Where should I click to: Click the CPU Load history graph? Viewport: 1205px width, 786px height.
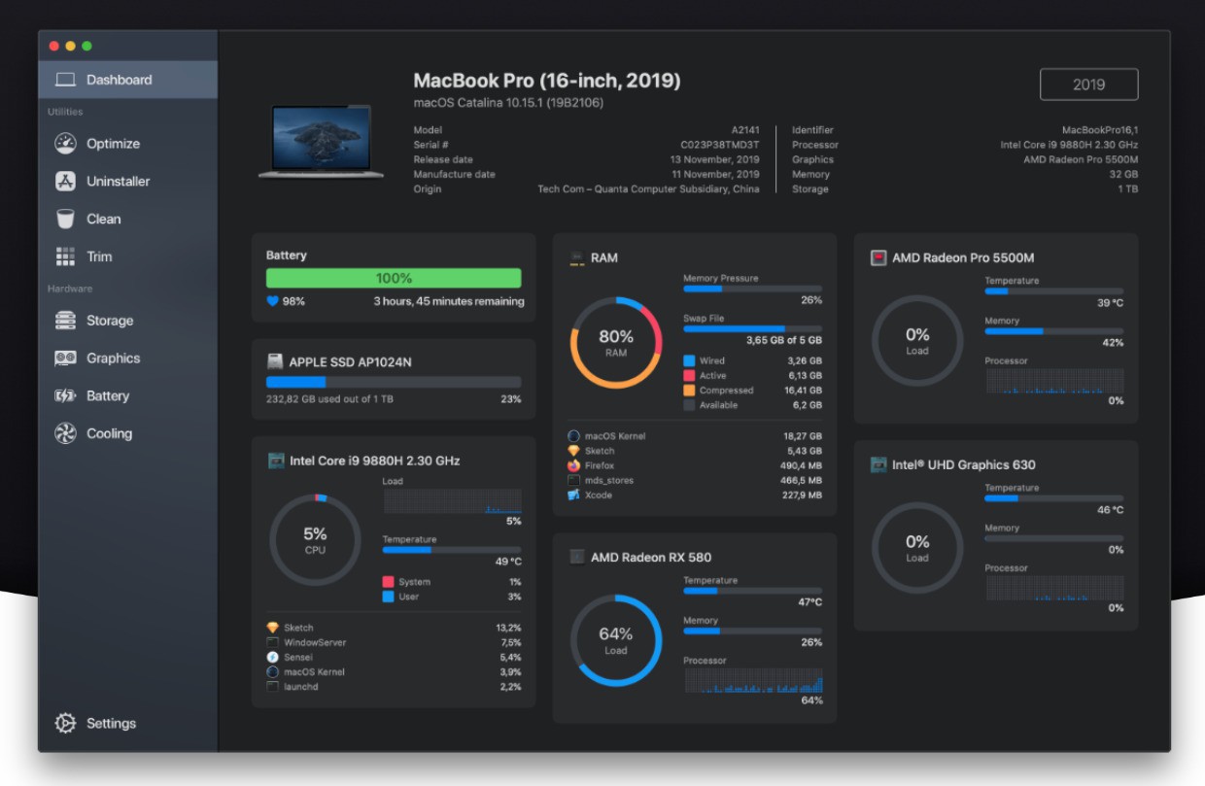pyautogui.click(x=452, y=501)
